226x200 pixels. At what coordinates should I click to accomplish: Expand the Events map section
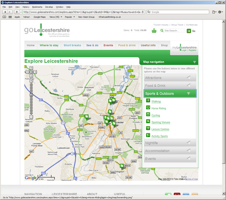(x=170, y=159)
